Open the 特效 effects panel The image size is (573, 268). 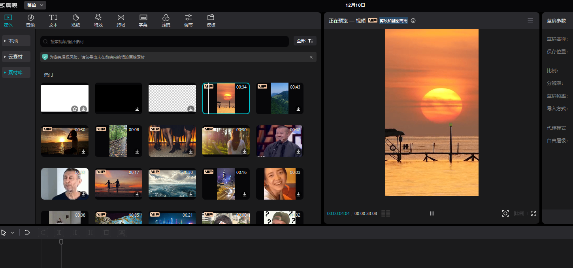tap(98, 21)
